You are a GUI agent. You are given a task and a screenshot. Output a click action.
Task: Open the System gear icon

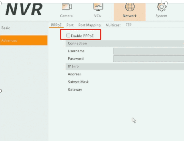click(161, 7)
